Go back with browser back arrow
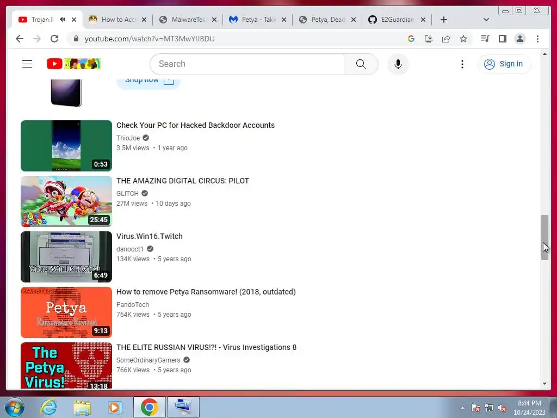557x418 pixels. tap(20, 39)
